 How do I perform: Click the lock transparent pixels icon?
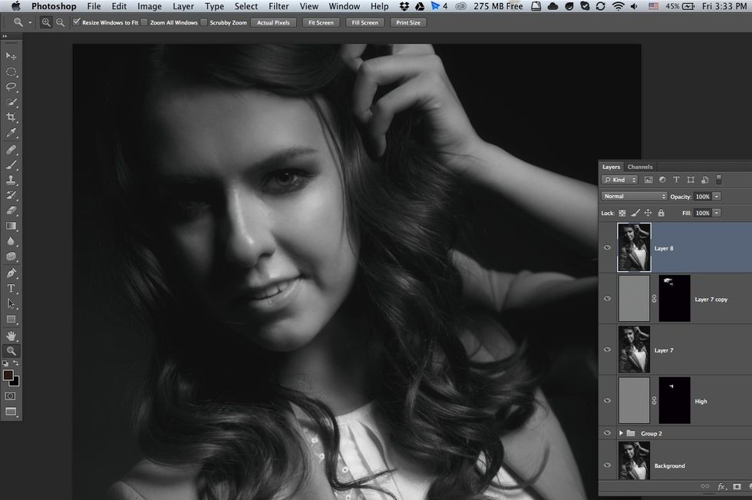click(x=622, y=213)
